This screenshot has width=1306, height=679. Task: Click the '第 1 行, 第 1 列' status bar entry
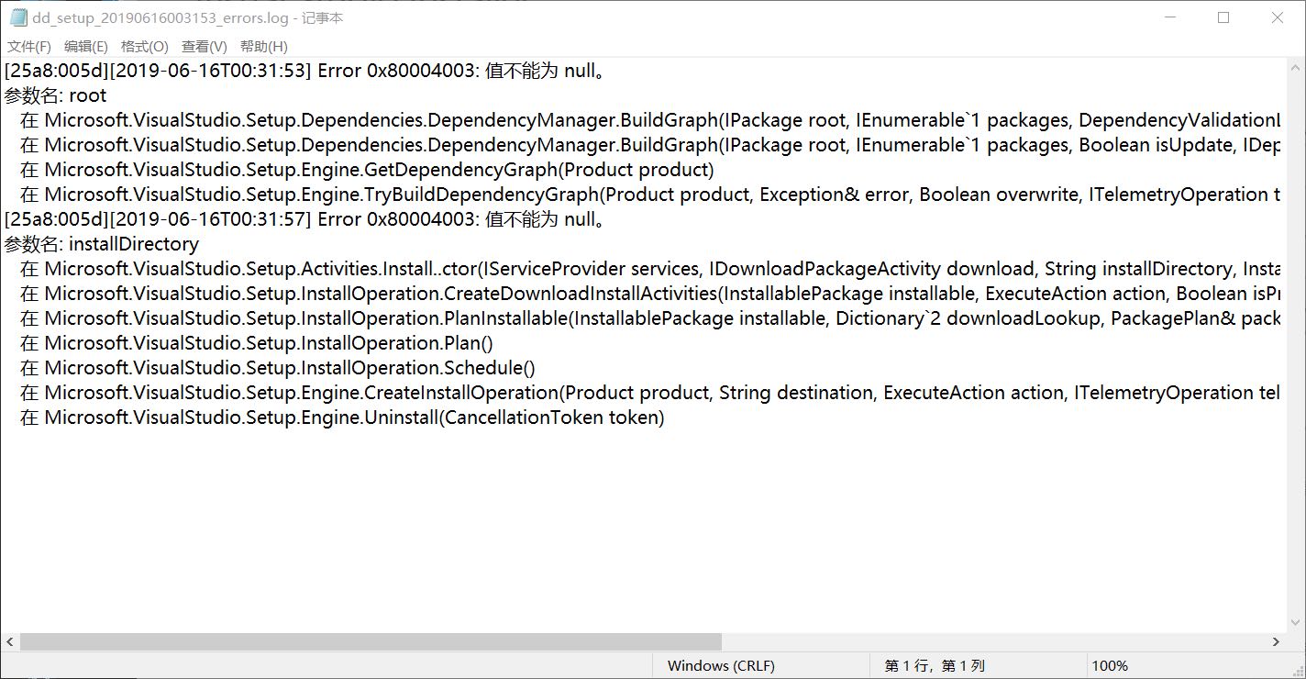(x=935, y=666)
